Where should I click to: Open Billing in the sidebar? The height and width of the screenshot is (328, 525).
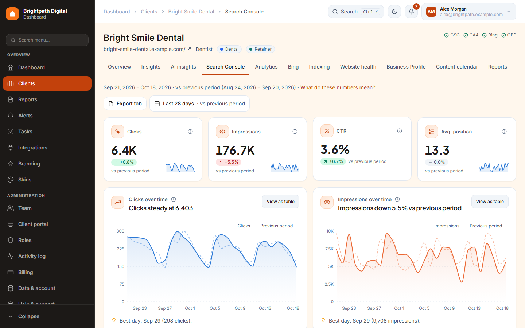pyautogui.click(x=47, y=272)
